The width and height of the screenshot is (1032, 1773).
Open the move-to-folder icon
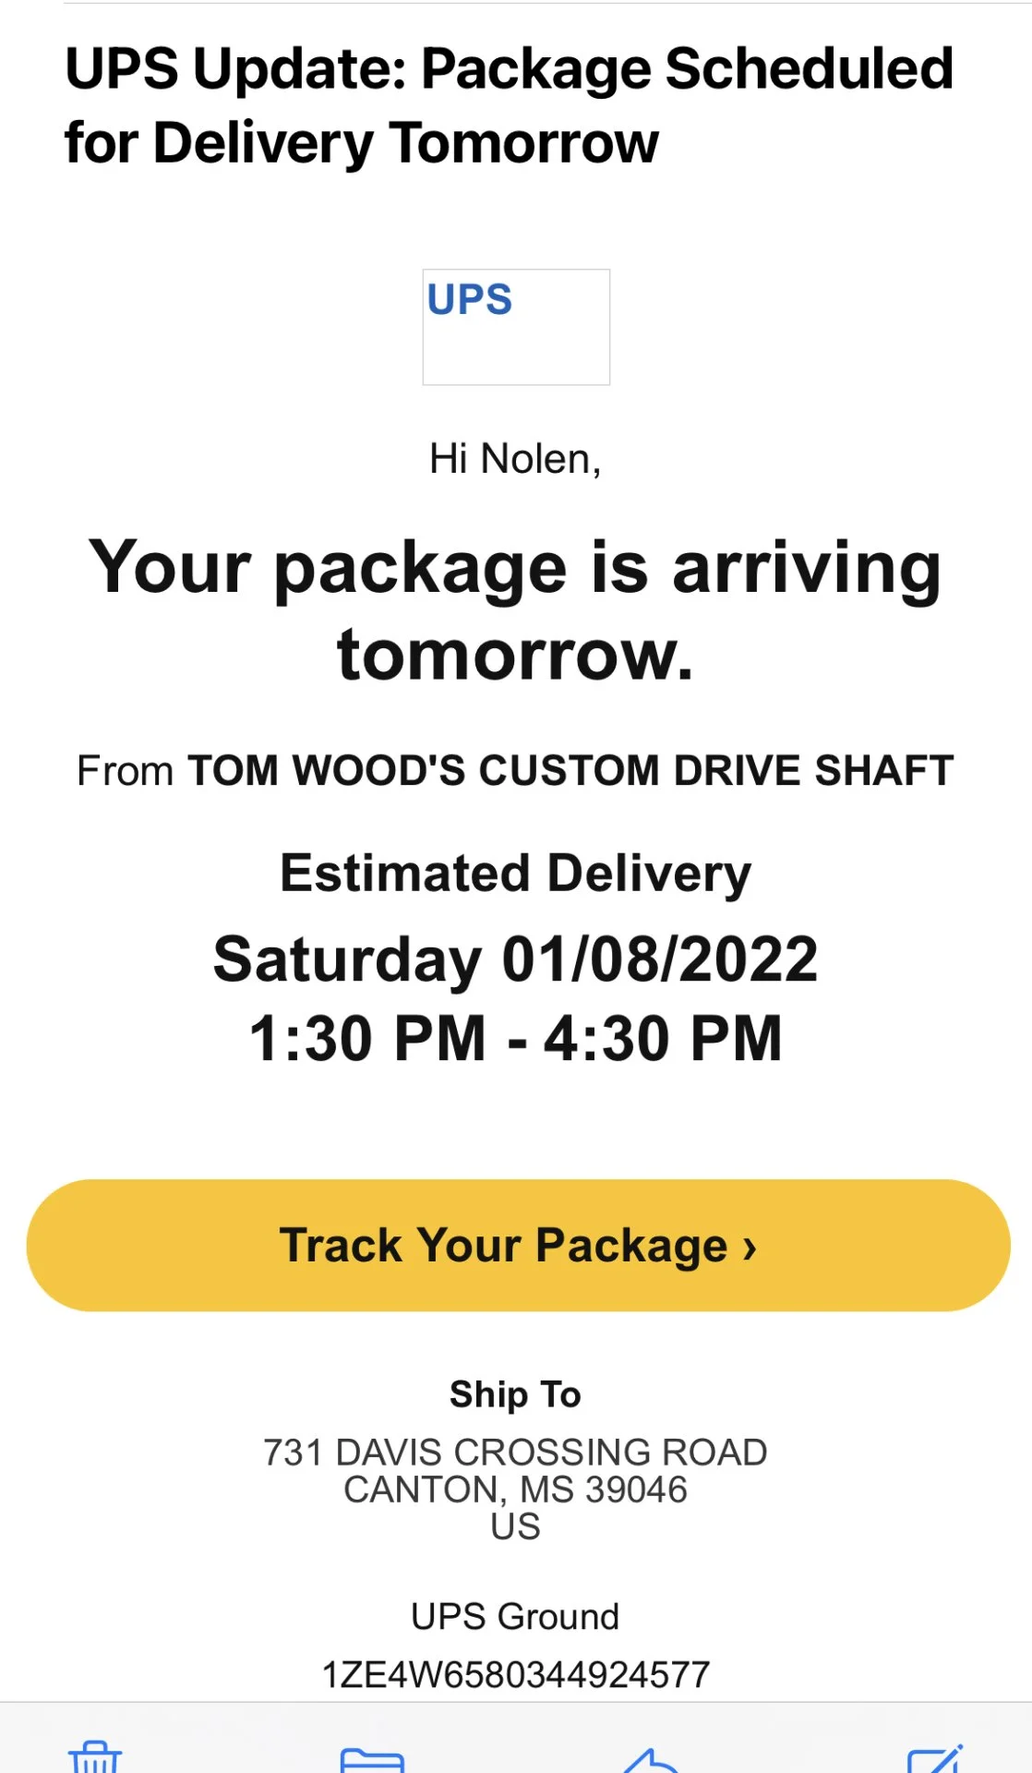point(372,1759)
